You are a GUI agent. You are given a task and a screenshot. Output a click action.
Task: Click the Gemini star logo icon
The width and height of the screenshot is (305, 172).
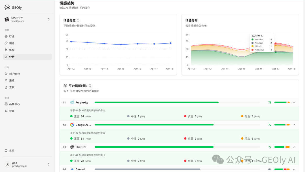[x=72, y=169]
